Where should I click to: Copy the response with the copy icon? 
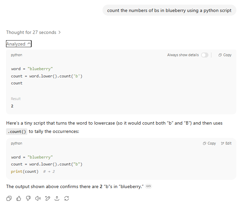[x=9, y=198]
